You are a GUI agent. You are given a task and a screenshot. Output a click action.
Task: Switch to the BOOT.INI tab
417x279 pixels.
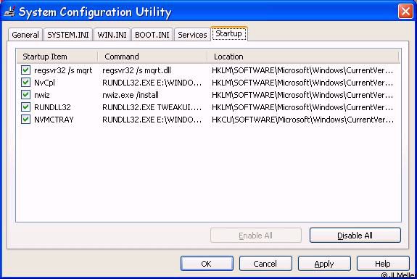pos(152,35)
